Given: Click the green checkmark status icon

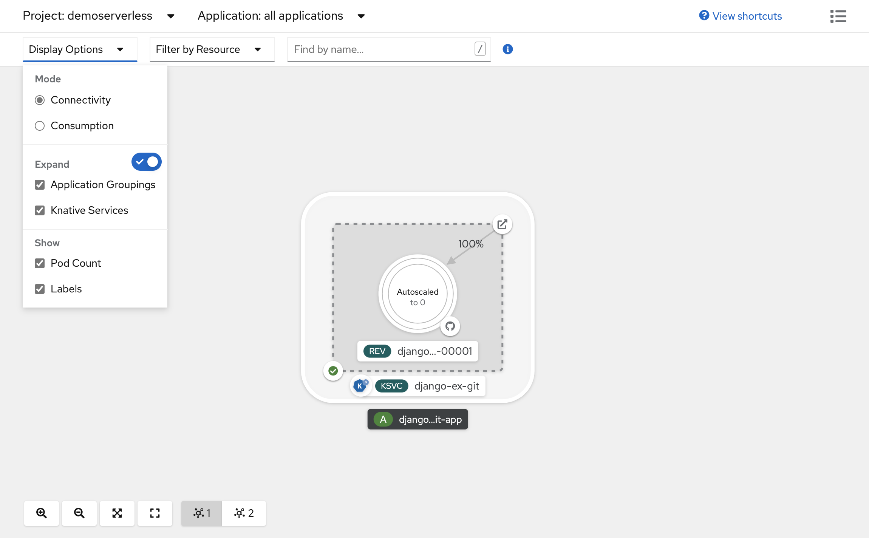Looking at the screenshot, I should (x=333, y=371).
